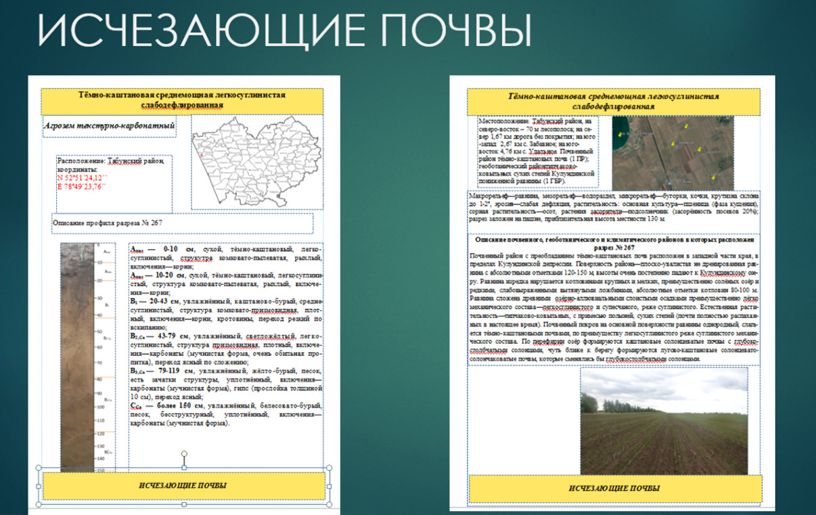Select the Описание профиля разреза № 267 text box

click(x=183, y=223)
